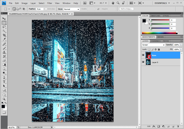Open the Screen blend mode dropdown

[x=153, y=45]
